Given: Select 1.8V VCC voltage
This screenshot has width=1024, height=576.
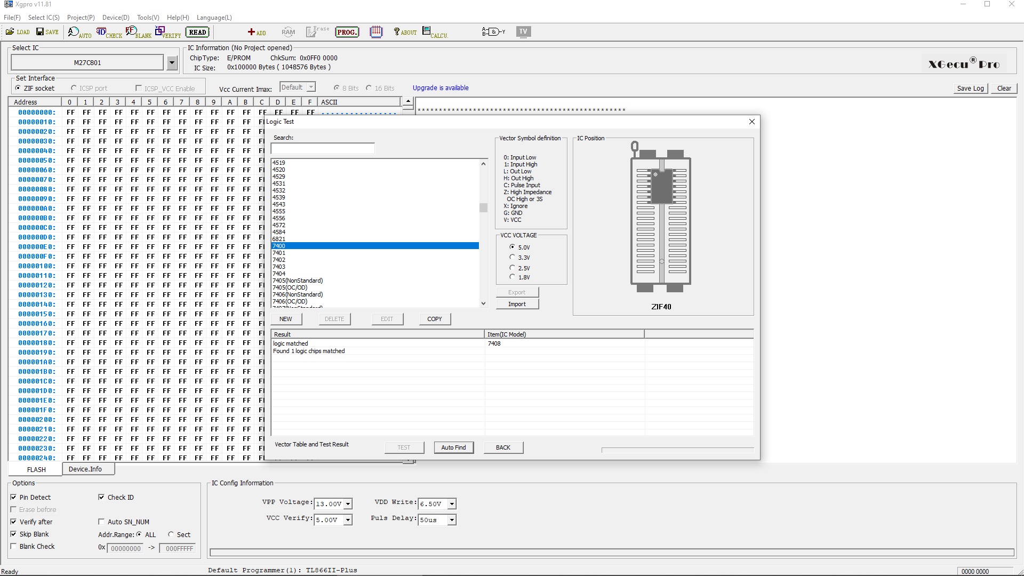Looking at the screenshot, I should point(519,277).
